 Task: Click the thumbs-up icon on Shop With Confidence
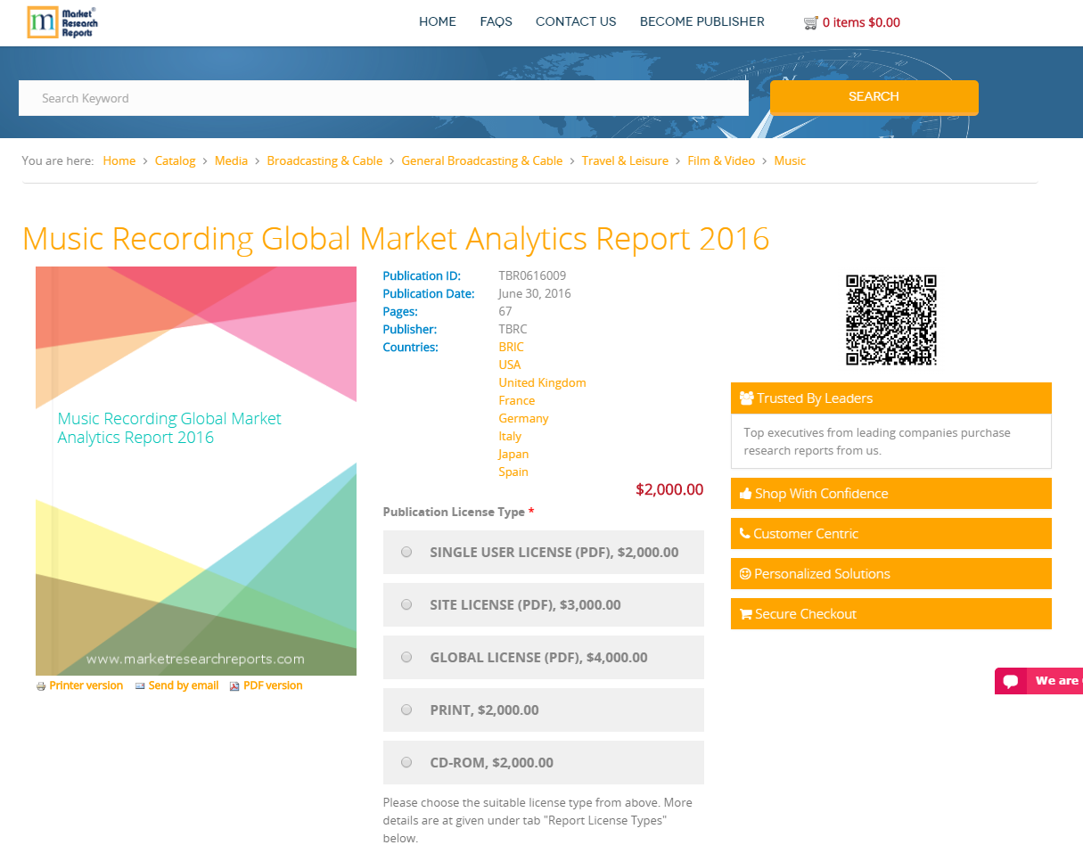pyautogui.click(x=746, y=494)
